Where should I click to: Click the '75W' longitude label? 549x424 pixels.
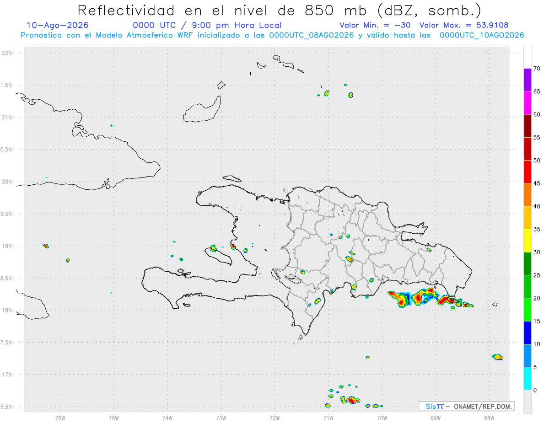(x=114, y=417)
